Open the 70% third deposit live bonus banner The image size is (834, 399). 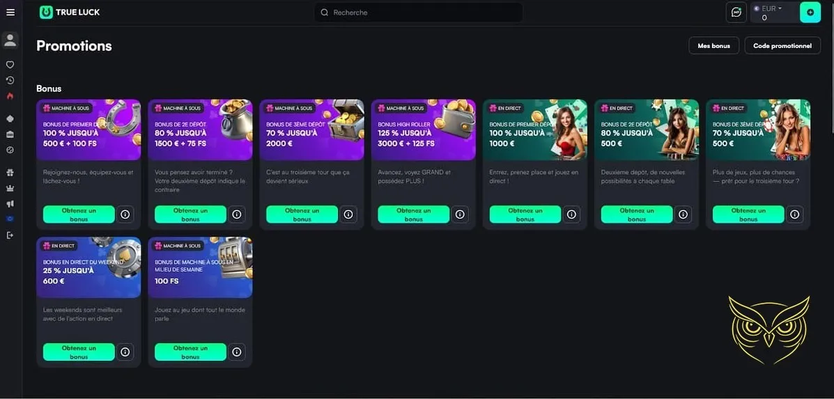(x=758, y=130)
